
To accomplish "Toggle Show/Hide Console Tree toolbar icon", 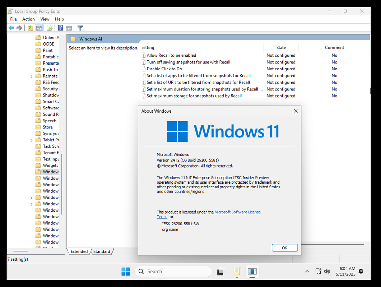I will click(x=39, y=28).
